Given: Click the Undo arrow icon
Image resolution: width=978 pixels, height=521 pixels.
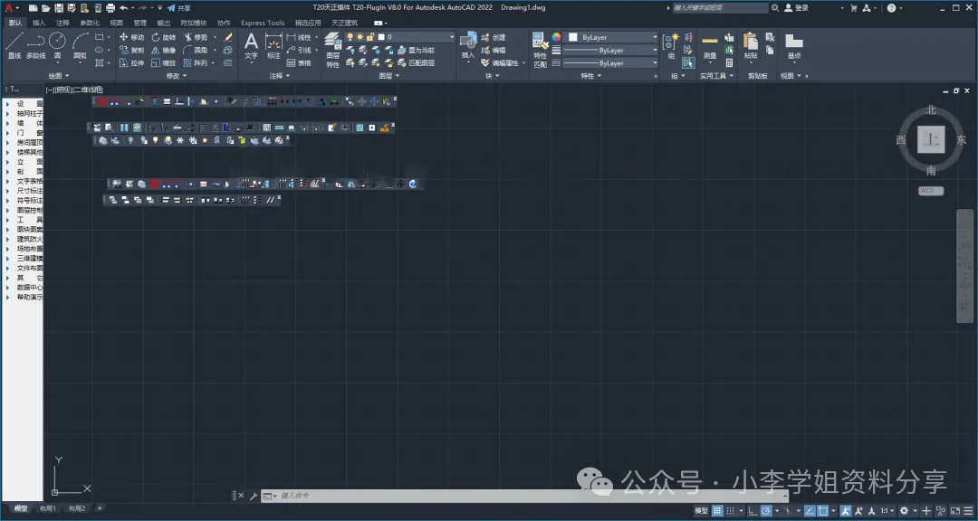Looking at the screenshot, I should [123, 8].
